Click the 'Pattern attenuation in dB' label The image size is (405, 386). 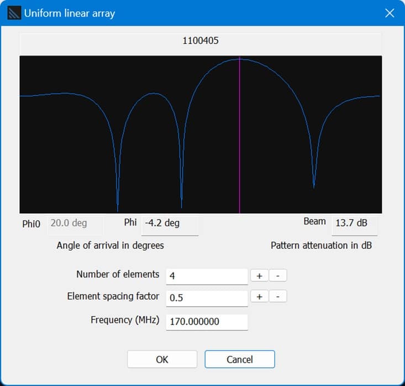[321, 245]
